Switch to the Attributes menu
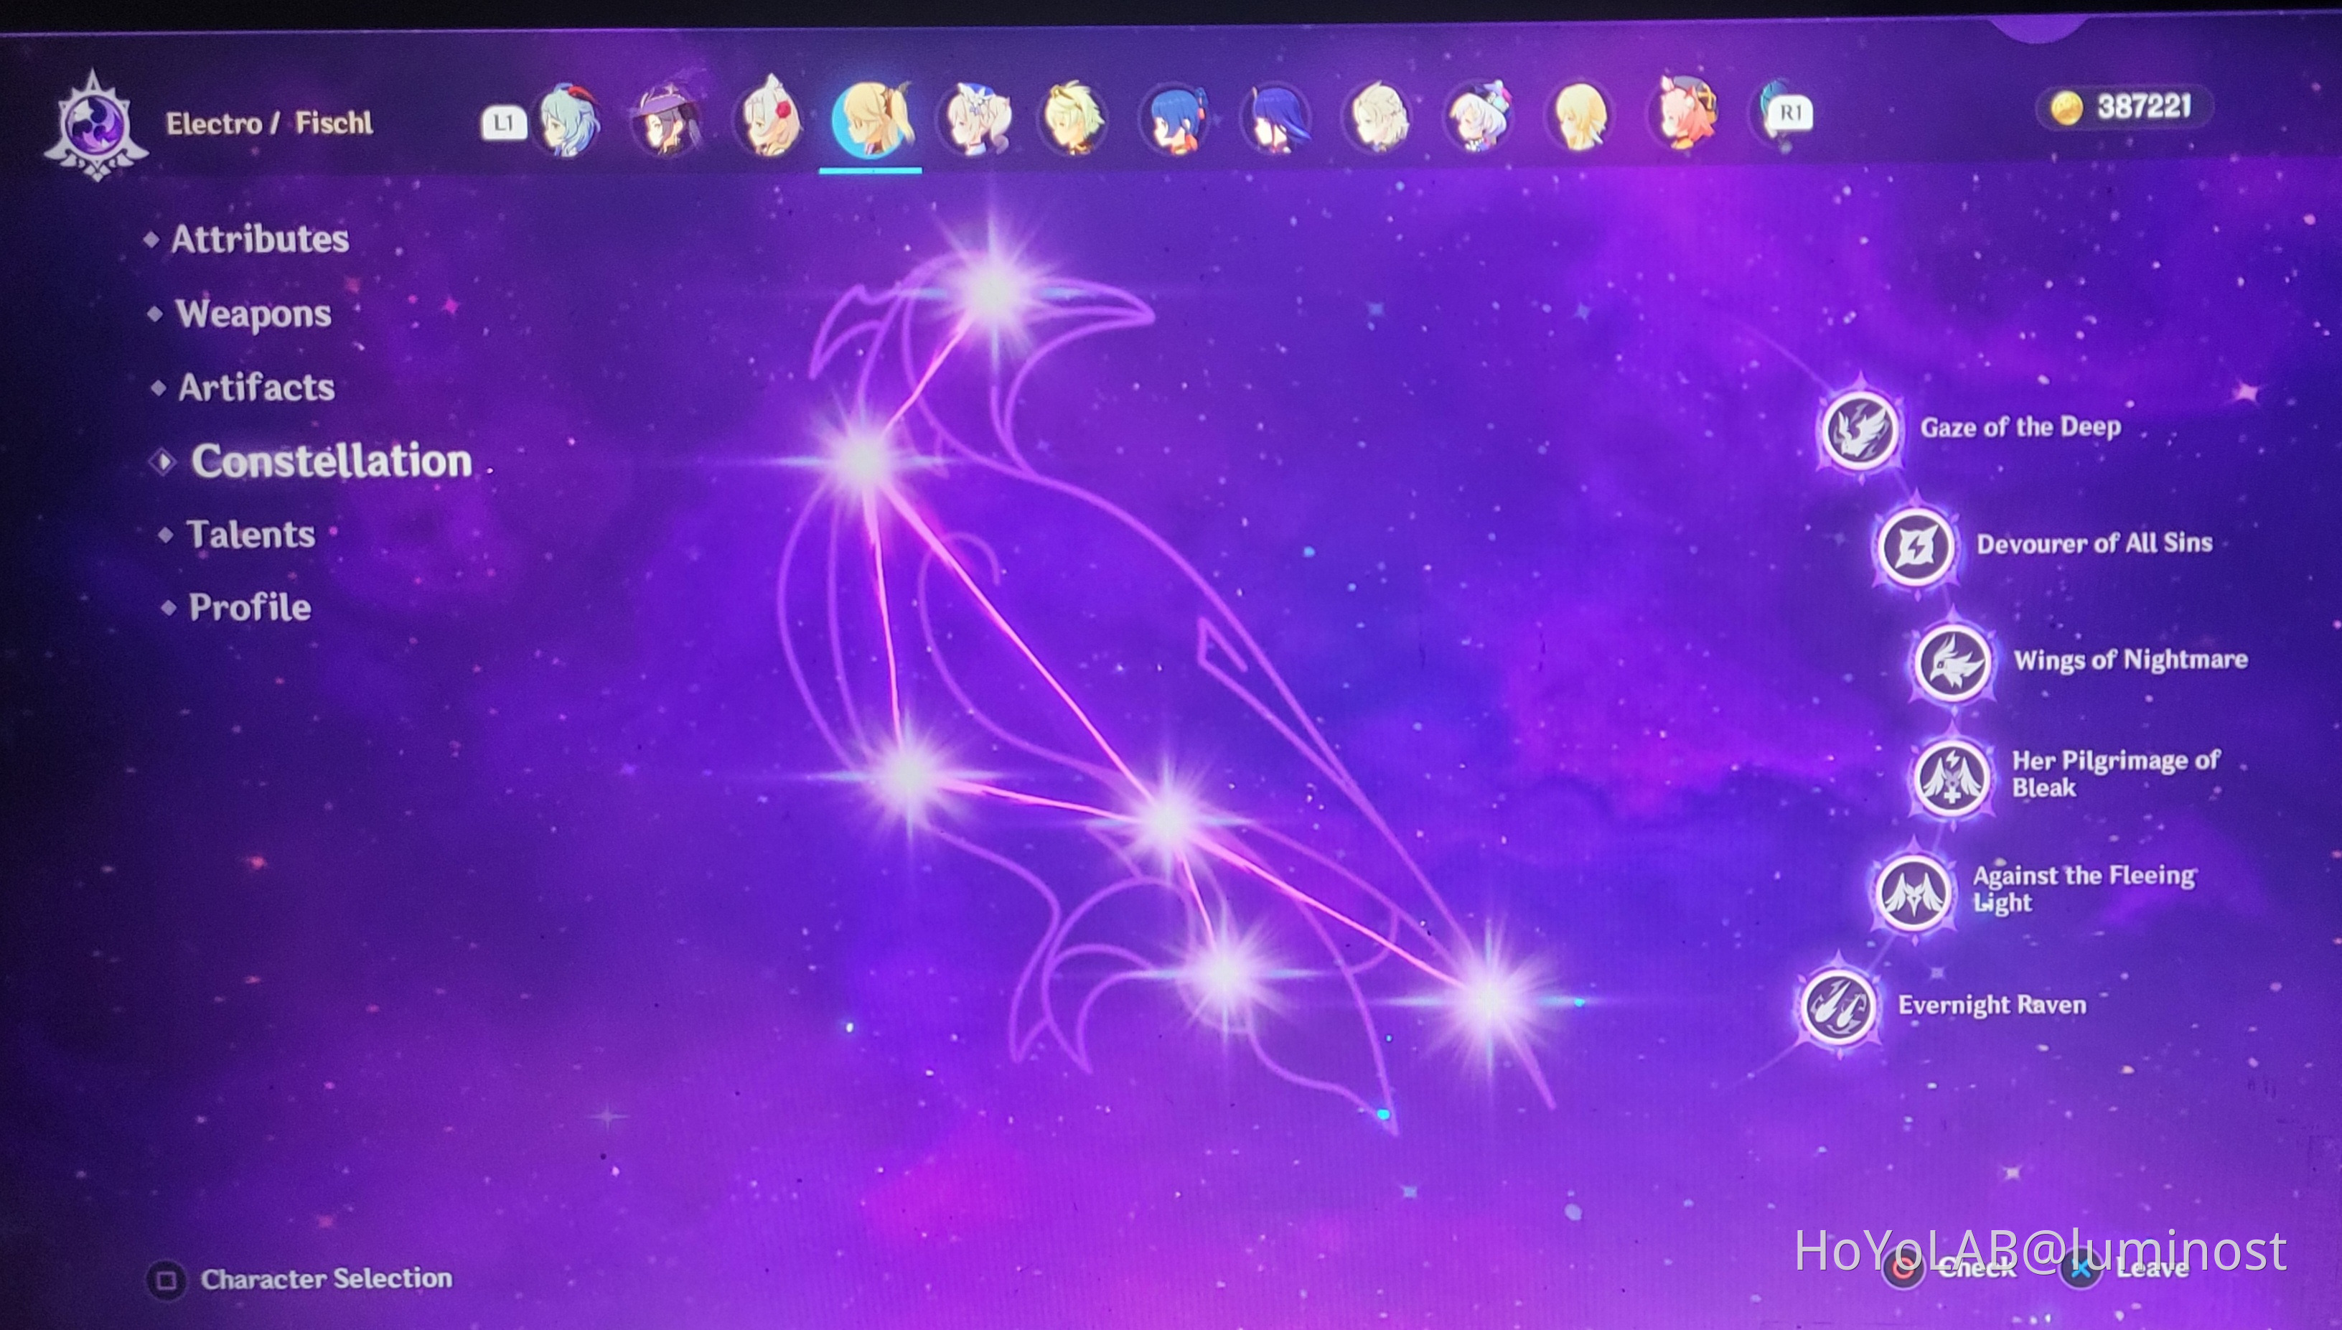The height and width of the screenshot is (1330, 2342). tap(259, 239)
